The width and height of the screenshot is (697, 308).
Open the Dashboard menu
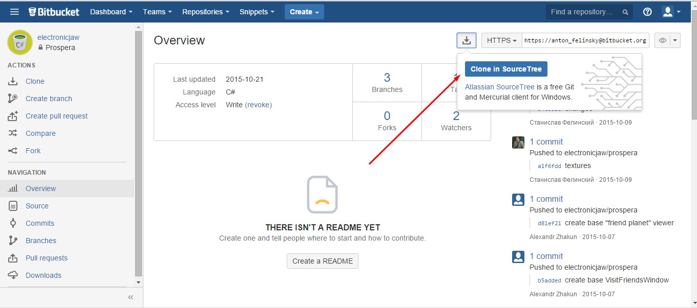tap(111, 12)
